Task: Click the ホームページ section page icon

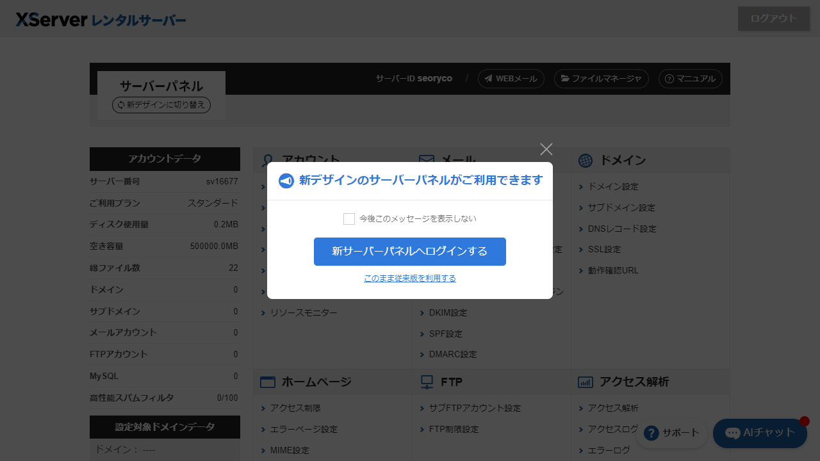Action: click(x=268, y=382)
